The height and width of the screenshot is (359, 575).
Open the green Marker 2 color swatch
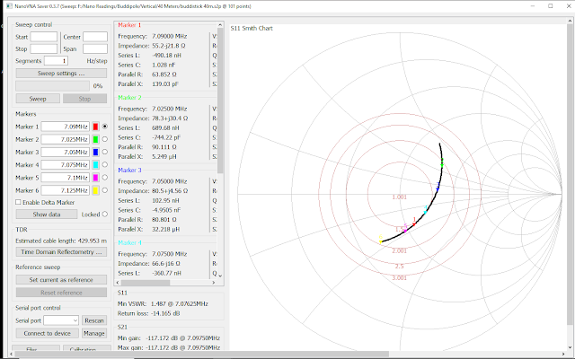tap(95, 140)
